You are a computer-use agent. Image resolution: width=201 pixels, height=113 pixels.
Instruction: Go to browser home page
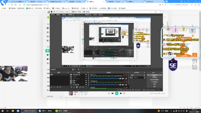pos(20,5)
